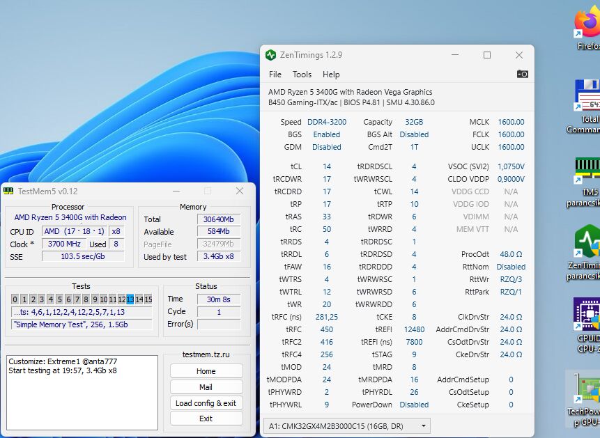The image size is (600, 438).
Task: Click the Home button in TestMem5
Action: coord(206,371)
